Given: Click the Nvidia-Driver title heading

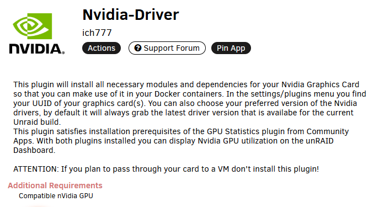Looking at the screenshot, I should (131, 14).
